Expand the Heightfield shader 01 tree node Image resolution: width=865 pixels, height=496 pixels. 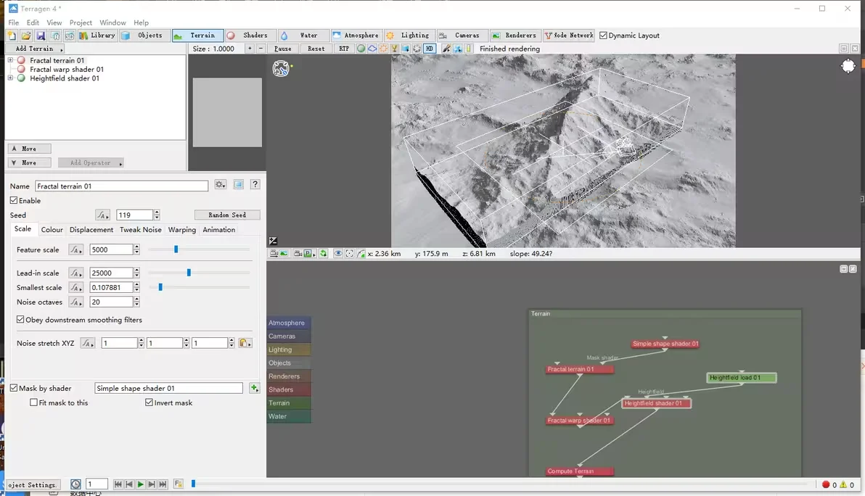11,78
